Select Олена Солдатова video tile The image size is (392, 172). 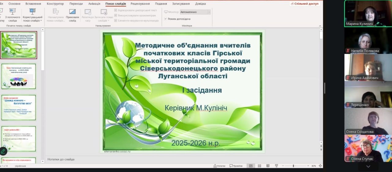pos(368,121)
